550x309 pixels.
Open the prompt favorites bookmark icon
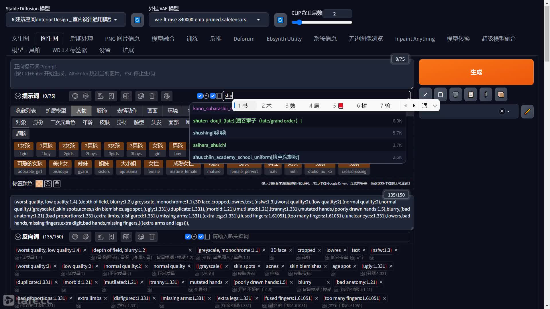(x=111, y=96)
